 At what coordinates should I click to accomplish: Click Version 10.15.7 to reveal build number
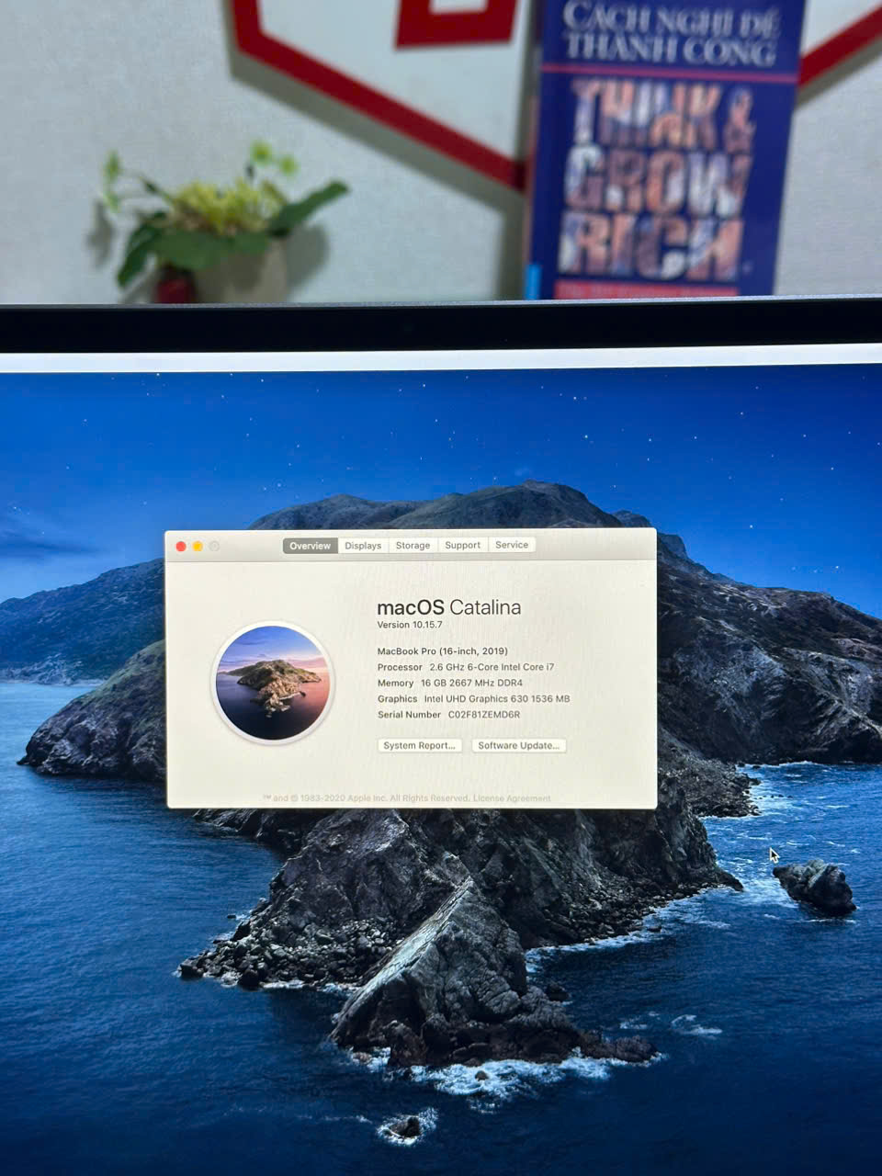tap(410, 625)
